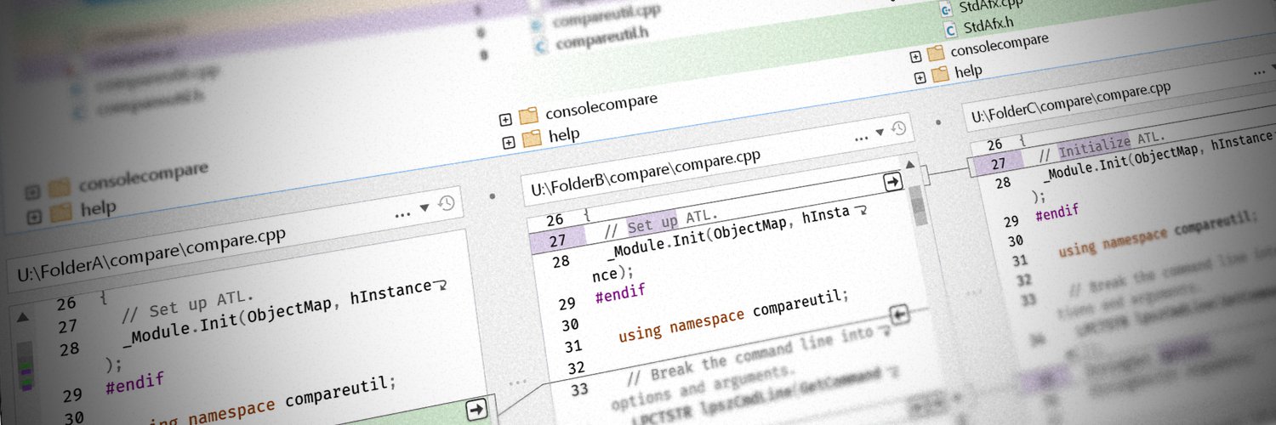Expand consolecompare in FolderC tree

point(916,57)
